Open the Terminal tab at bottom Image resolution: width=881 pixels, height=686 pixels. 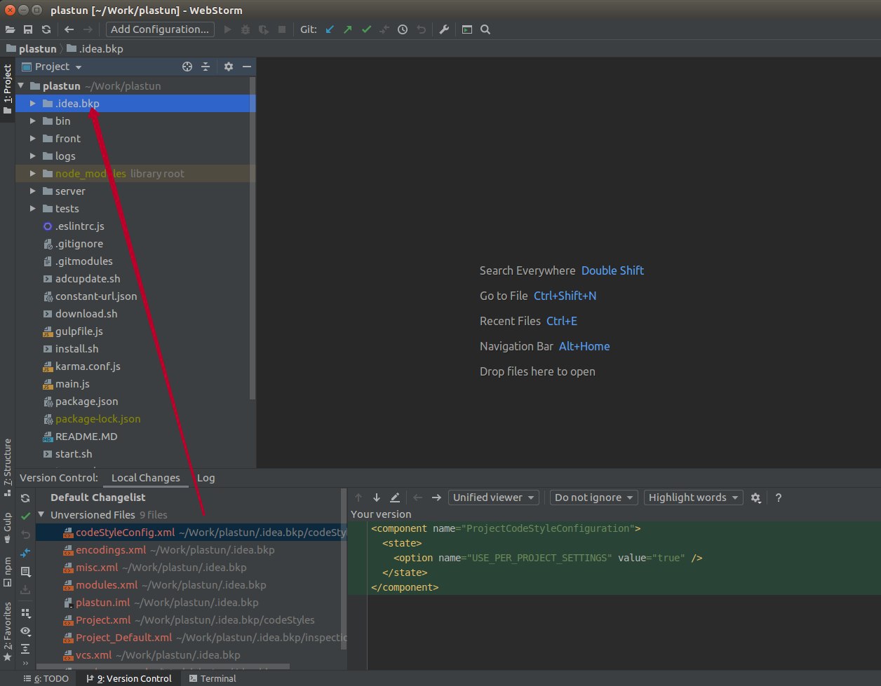pyautogui.click(x=213, y=678)
